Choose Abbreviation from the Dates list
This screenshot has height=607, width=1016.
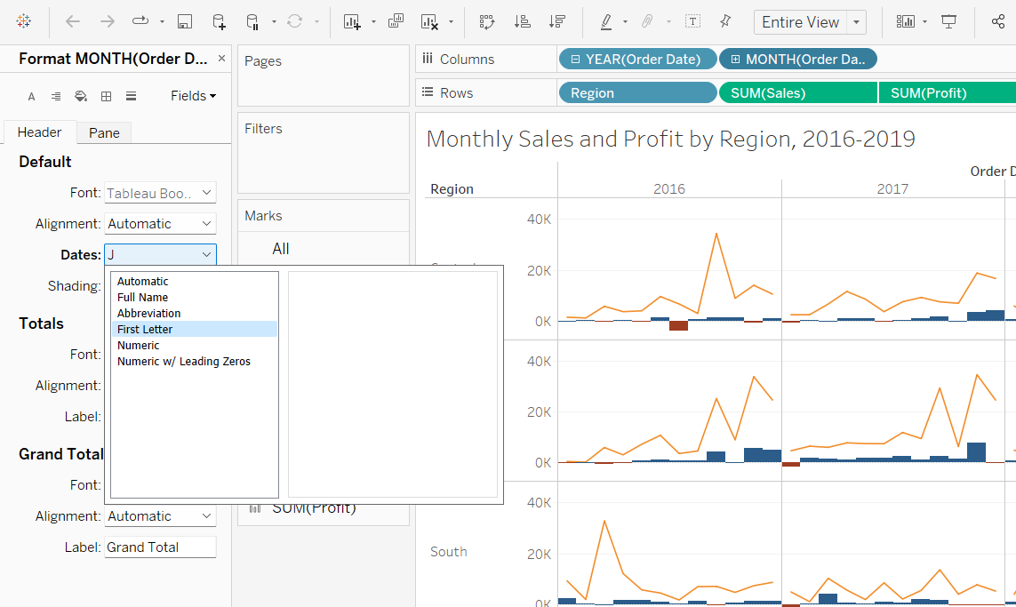[x=148, y=313]
